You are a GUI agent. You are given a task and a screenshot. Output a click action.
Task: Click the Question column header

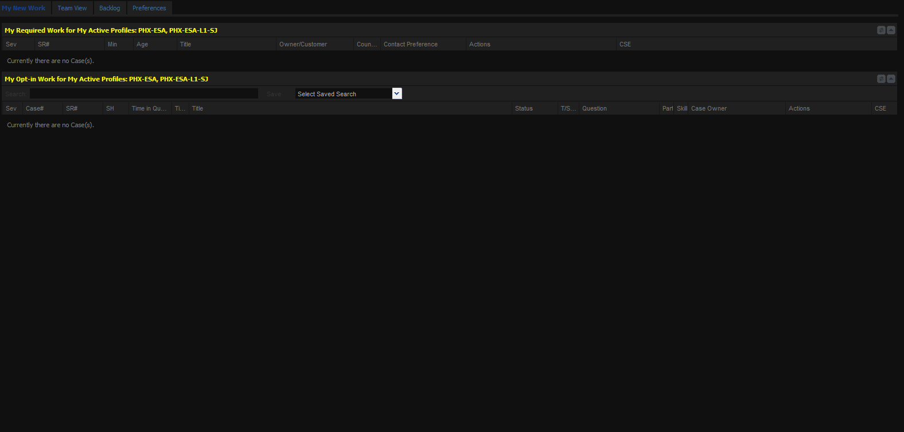click(619, 108)
